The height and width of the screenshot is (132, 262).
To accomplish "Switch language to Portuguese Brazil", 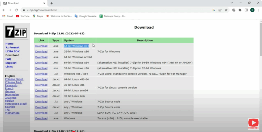I will (16, 104).
